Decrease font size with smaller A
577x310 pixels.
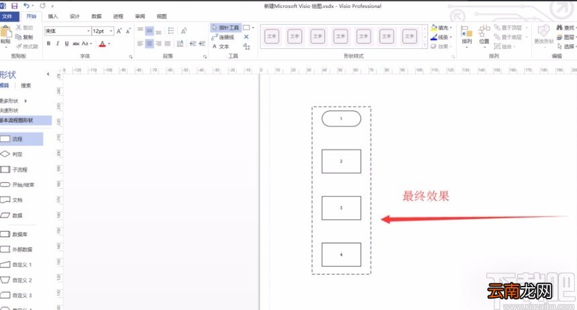(127, 31)
